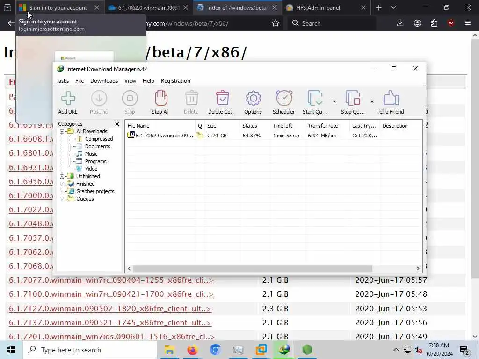Image resolution: width=479 pixels, height=359 pixels.
Task: Open 6.1.7137.0.winmain.090521-1745 file link
Action: [x=110, y=323]
